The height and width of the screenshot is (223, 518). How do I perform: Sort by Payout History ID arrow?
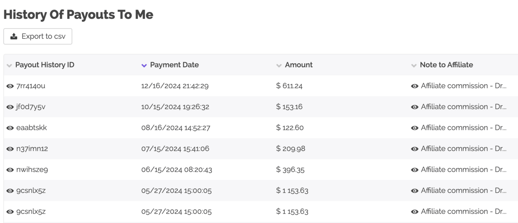pyautogui.click(x=9, y=65)
